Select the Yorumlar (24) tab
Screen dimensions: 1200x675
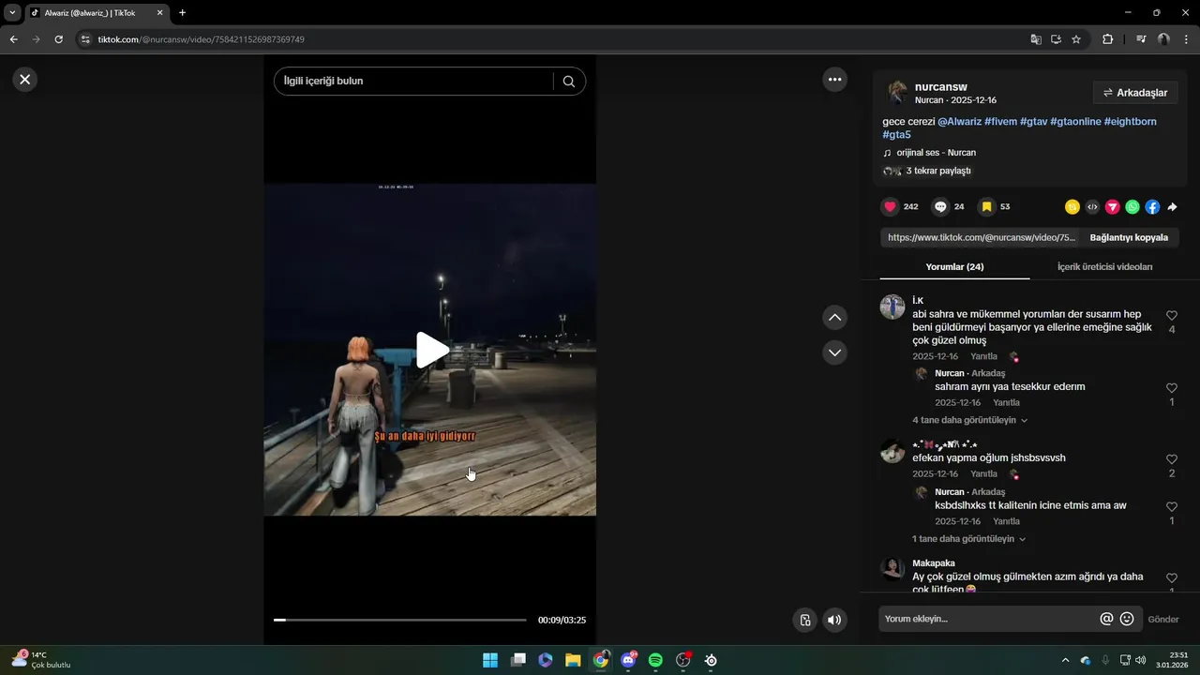pyautogui.click(x=954, y=267)
